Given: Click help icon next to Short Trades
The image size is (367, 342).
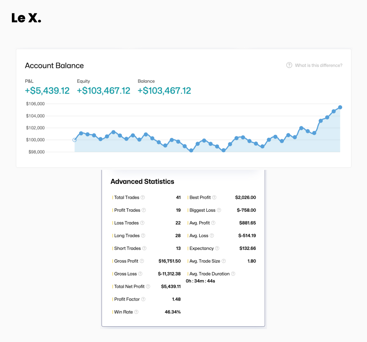Looking at the screenshot, I should 144,248.
